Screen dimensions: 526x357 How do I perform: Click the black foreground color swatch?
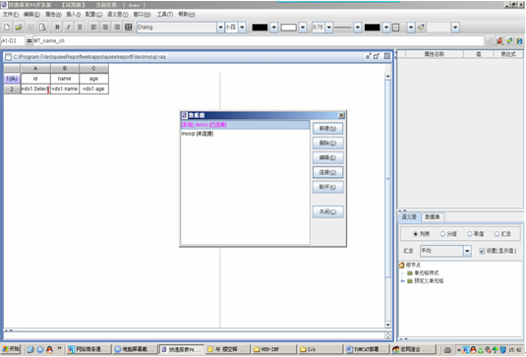[x=260, y=28]
